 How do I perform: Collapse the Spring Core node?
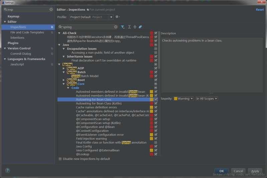pos(64,84)
